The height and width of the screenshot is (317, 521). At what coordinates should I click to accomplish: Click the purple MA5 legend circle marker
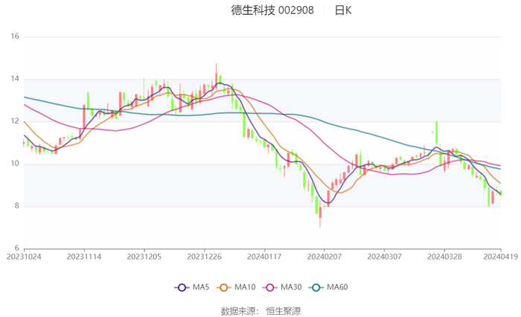(182, 287)
